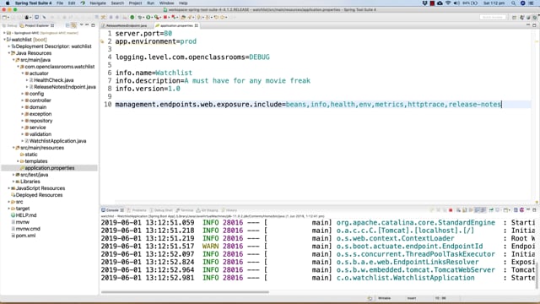Click Run Last Tool external tools icon
Screen dimensions: 540x304
click(x=157, y=17)
